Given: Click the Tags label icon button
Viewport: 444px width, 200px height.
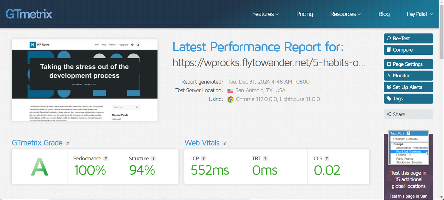Looking at the screenshot, I should [408, 99].
